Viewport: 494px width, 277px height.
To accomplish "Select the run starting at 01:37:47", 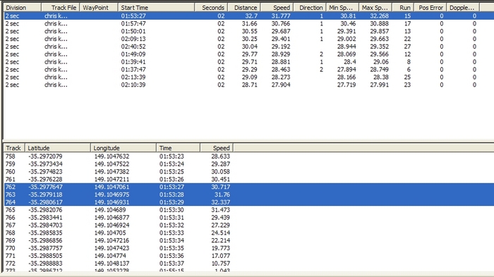I will [249, 70].
